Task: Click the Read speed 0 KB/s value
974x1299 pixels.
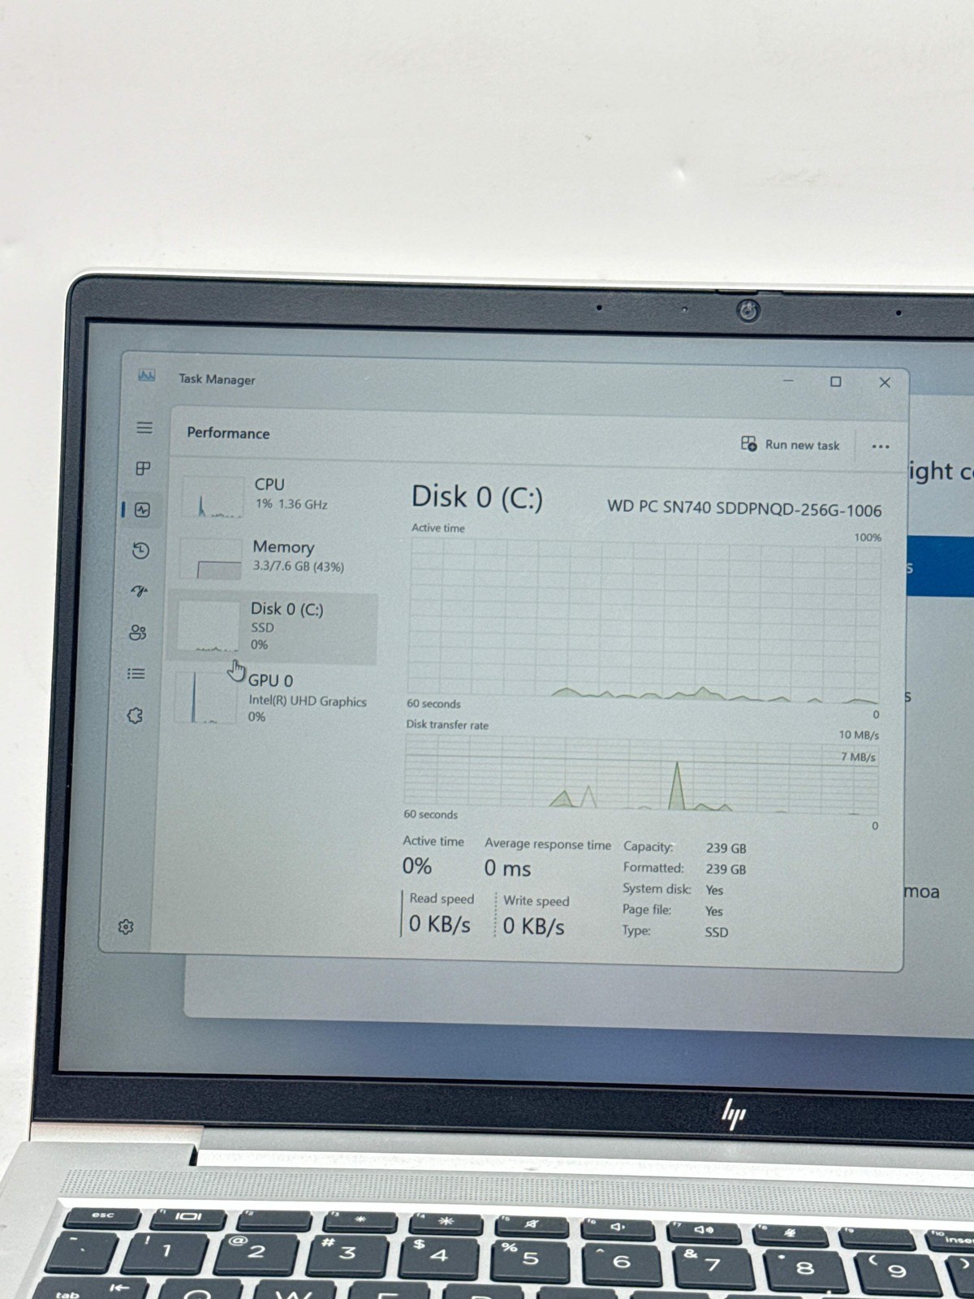Action: pos(439,925)
